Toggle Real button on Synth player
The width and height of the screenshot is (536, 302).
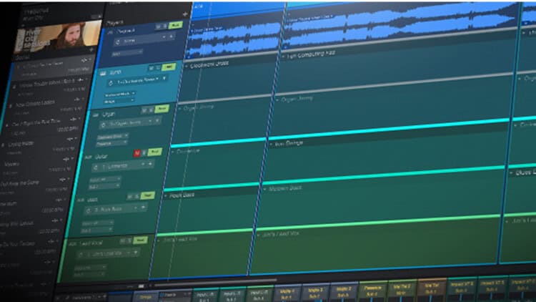(x=169, y=67)
